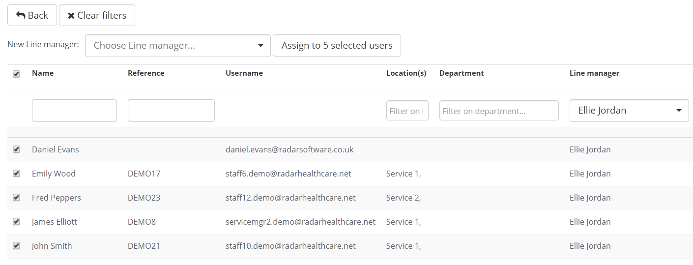Click the Department column header
The height and width of the screenshot is (265, 693).
click(462, 73)
